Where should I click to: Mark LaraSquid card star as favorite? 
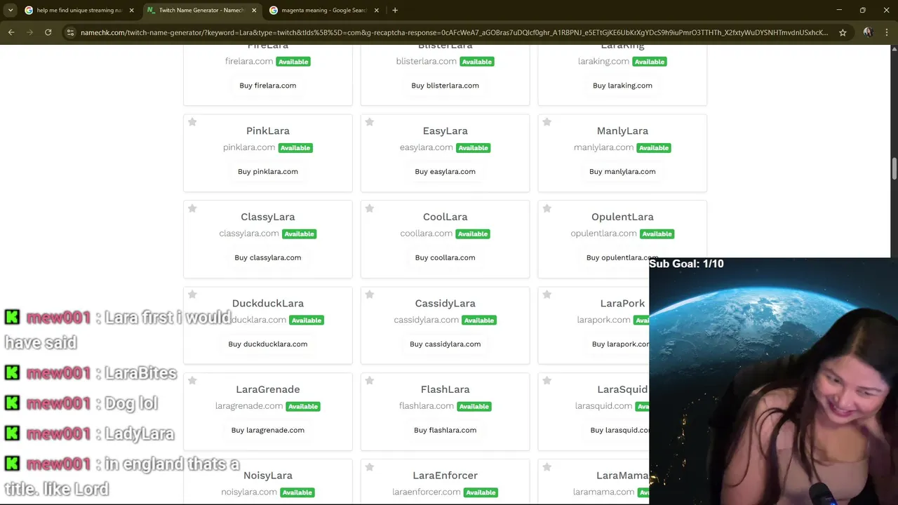[547, 381]
